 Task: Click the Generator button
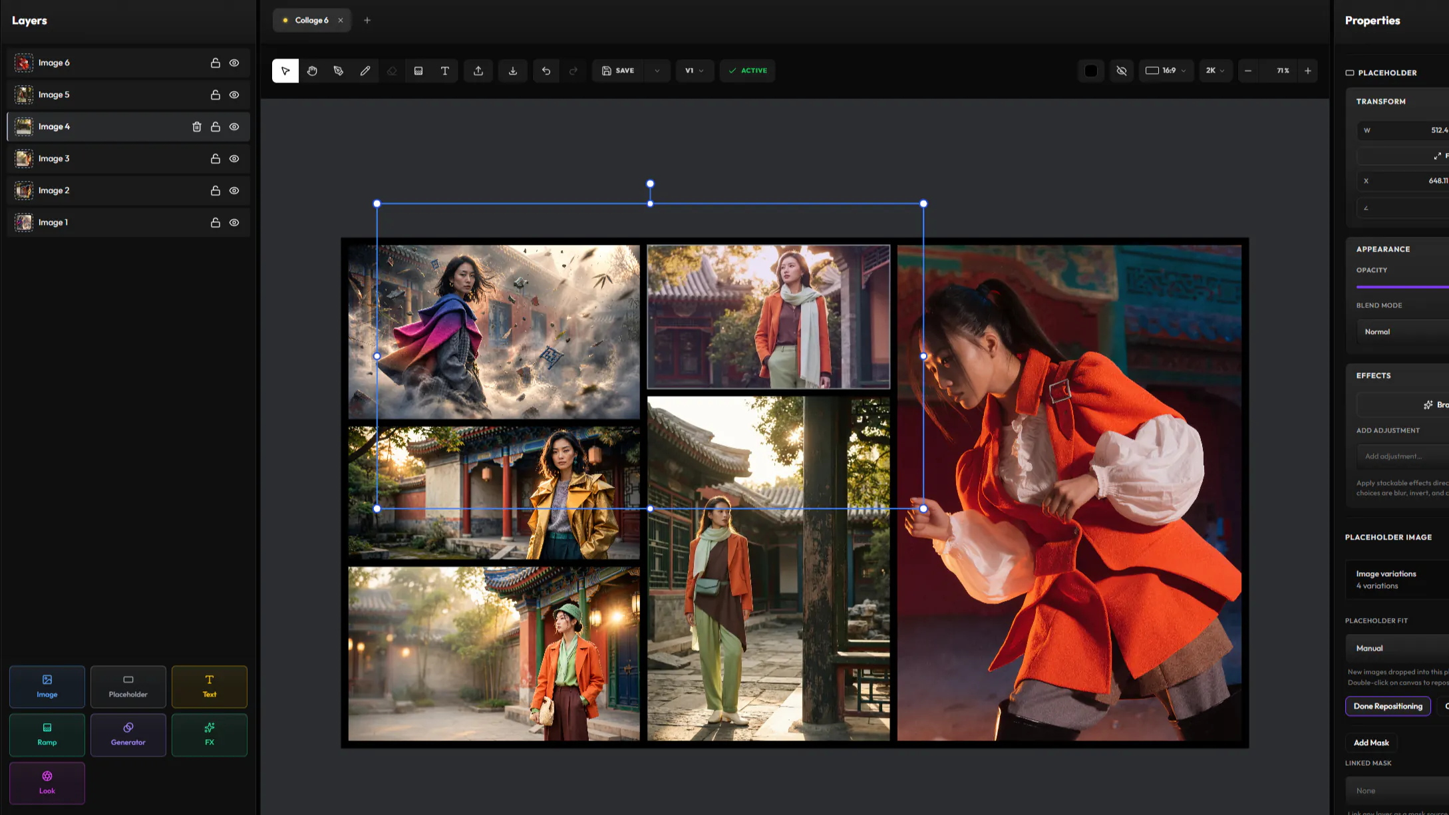[128, 734]
